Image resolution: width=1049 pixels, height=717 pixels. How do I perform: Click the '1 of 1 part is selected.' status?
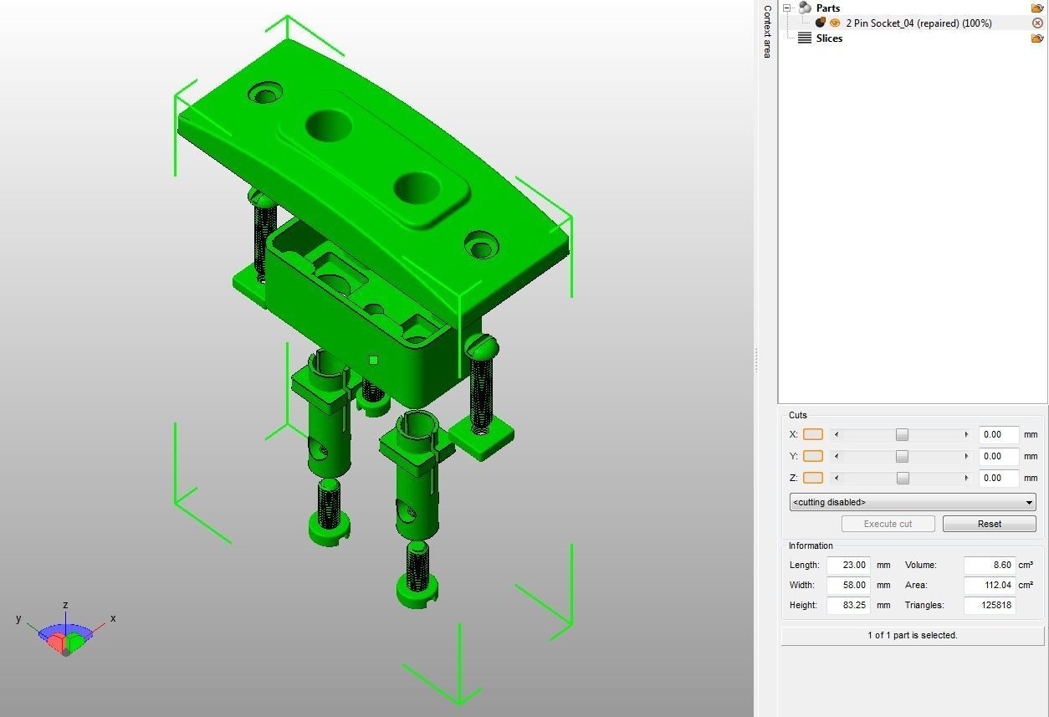click(912, 635)
